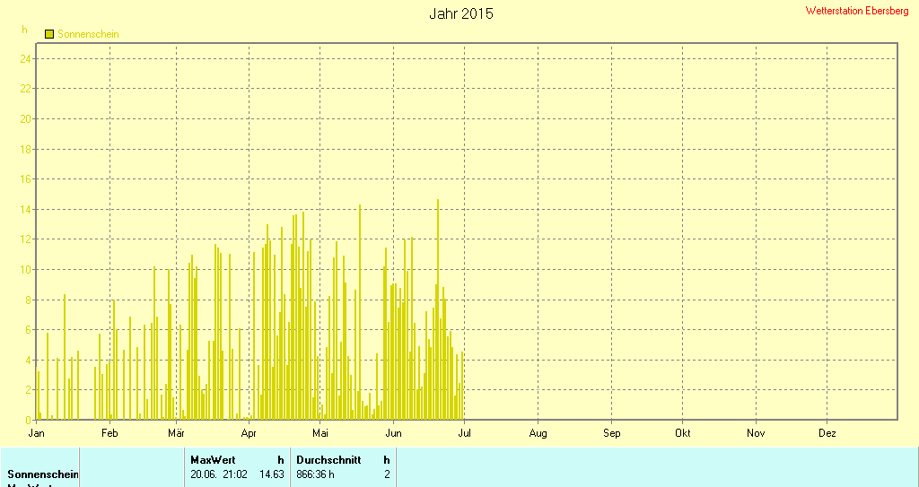The height and width of the screenshot is (487, 919).
Task: Pick the Mär month axis label
Action: pos(176,433)
